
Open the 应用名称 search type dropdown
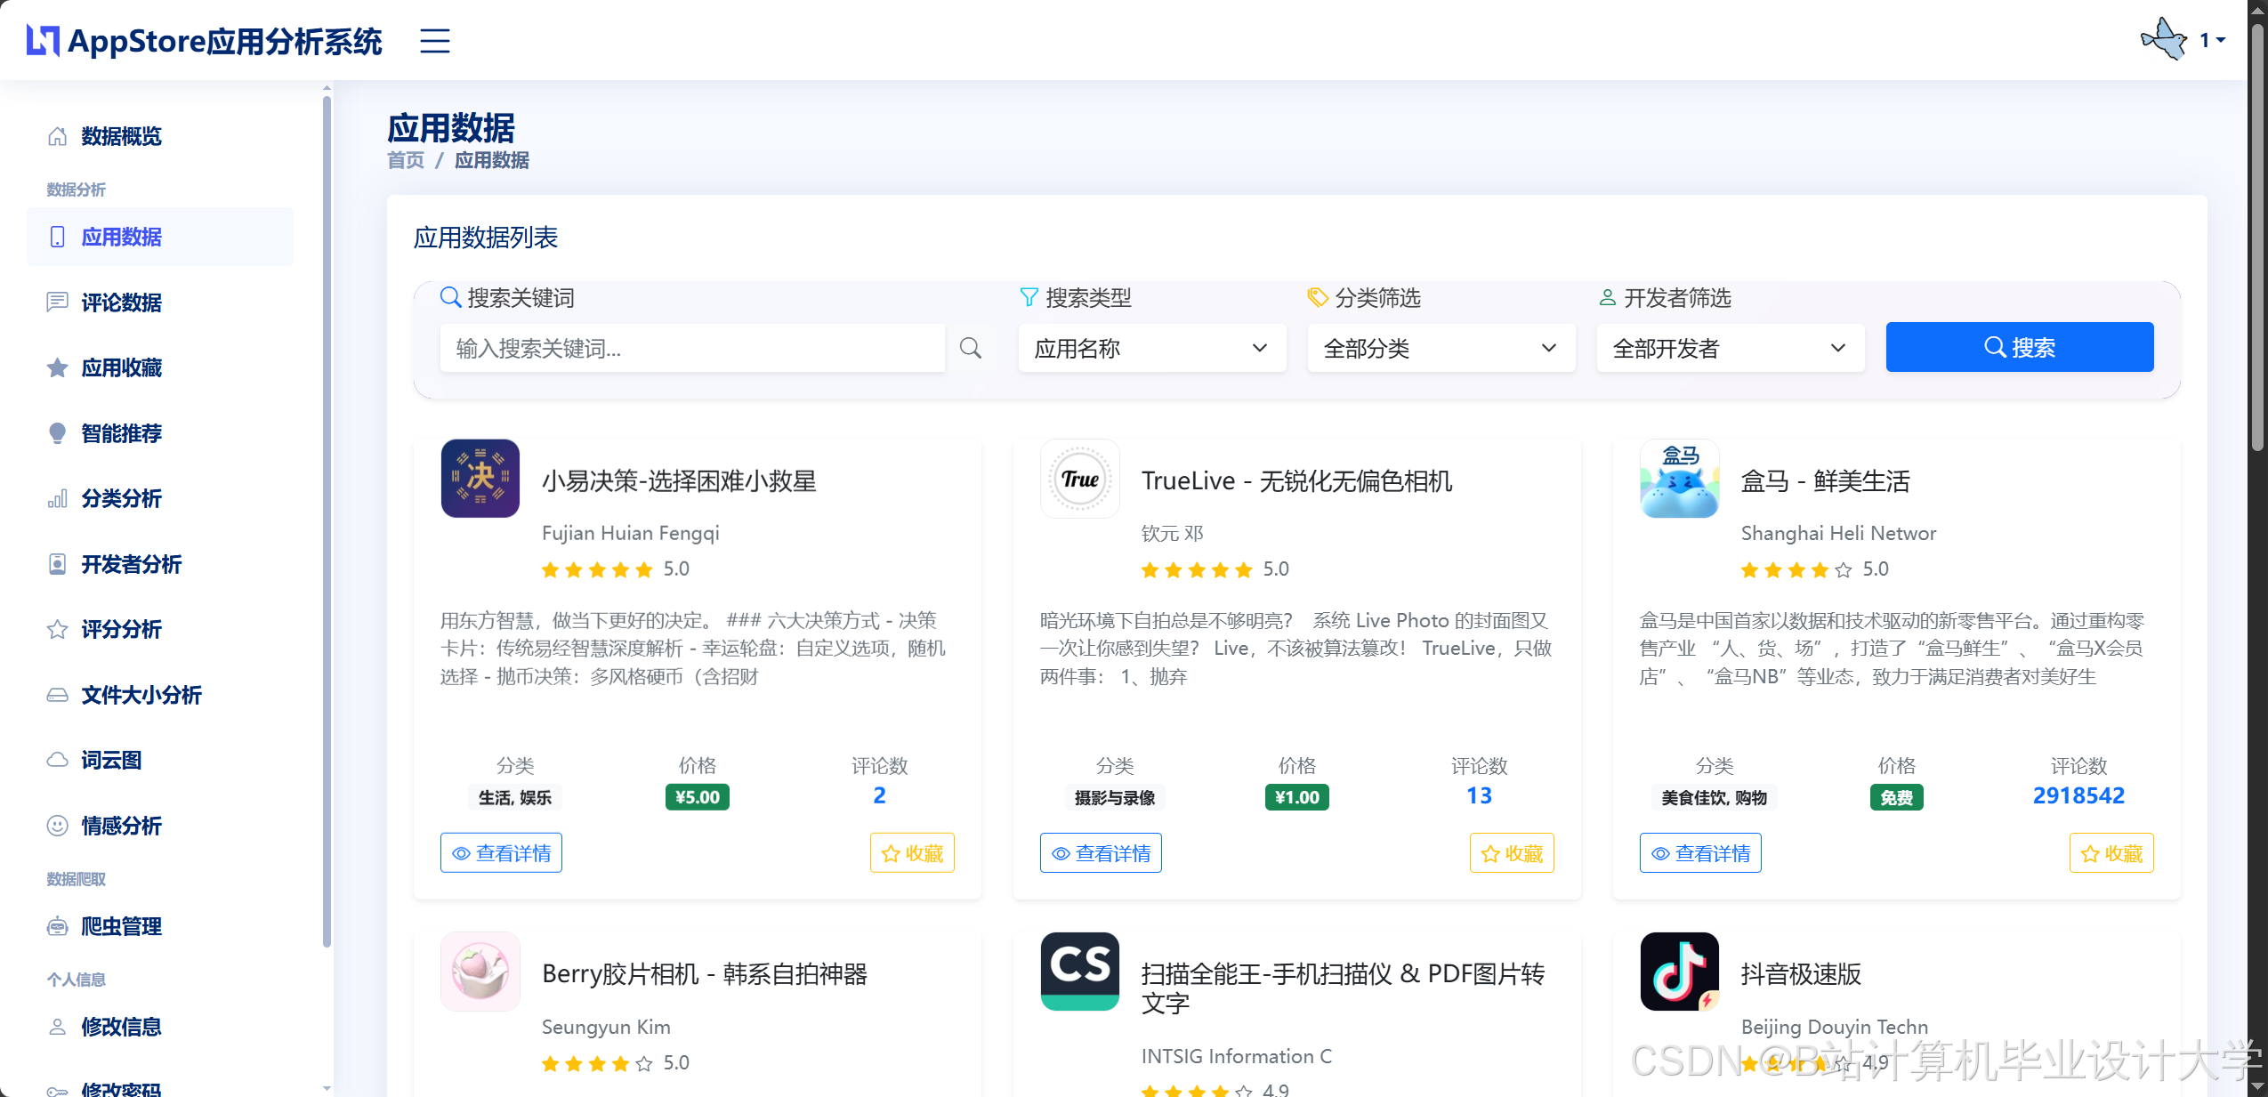pos(1151,348)
